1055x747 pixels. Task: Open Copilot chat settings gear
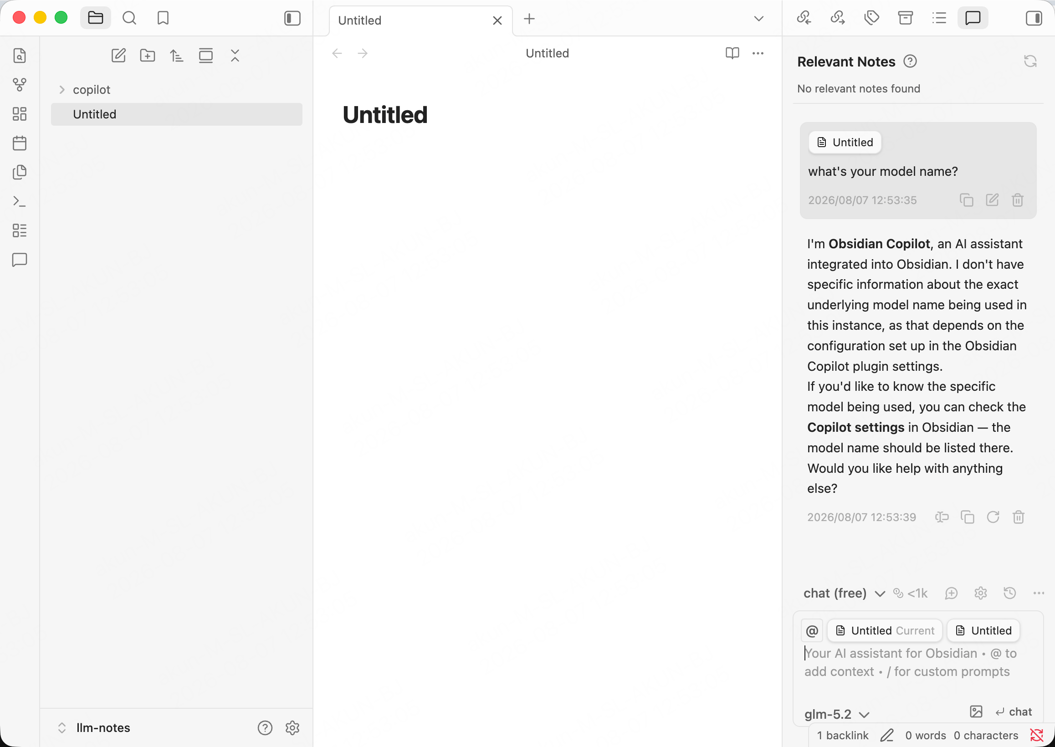click(980, 594)
